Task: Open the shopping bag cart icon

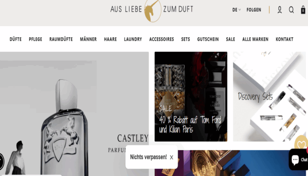Action: pyautogui.click(x=303, y=10)
